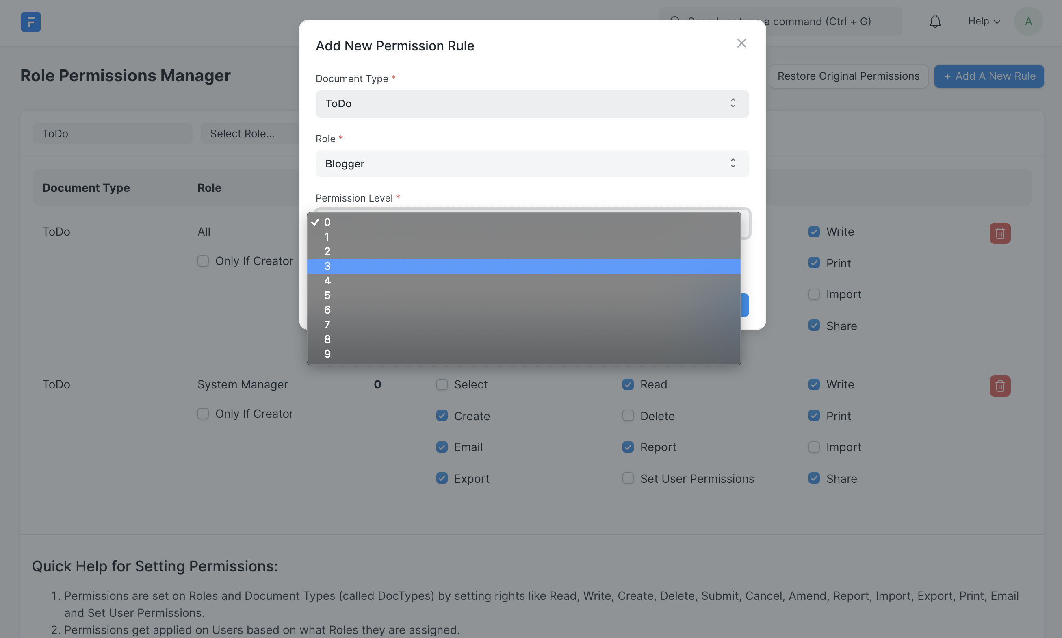This screenshot has height=638, width=1062.
Task: Click the user avatar icon top right
Action: [1029, 20]
